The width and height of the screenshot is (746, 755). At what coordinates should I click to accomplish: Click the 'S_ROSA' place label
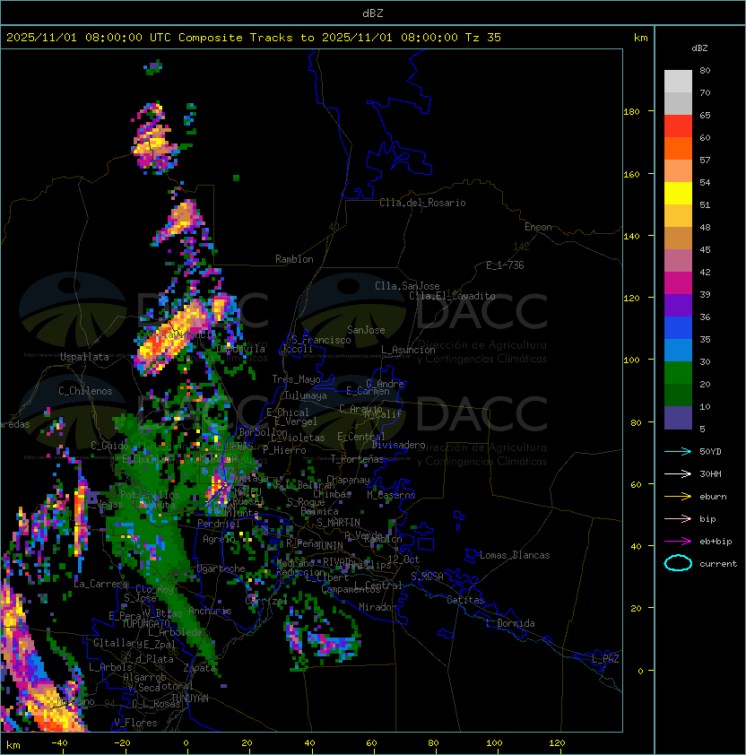pyautogui.click(x=427, y=577)
